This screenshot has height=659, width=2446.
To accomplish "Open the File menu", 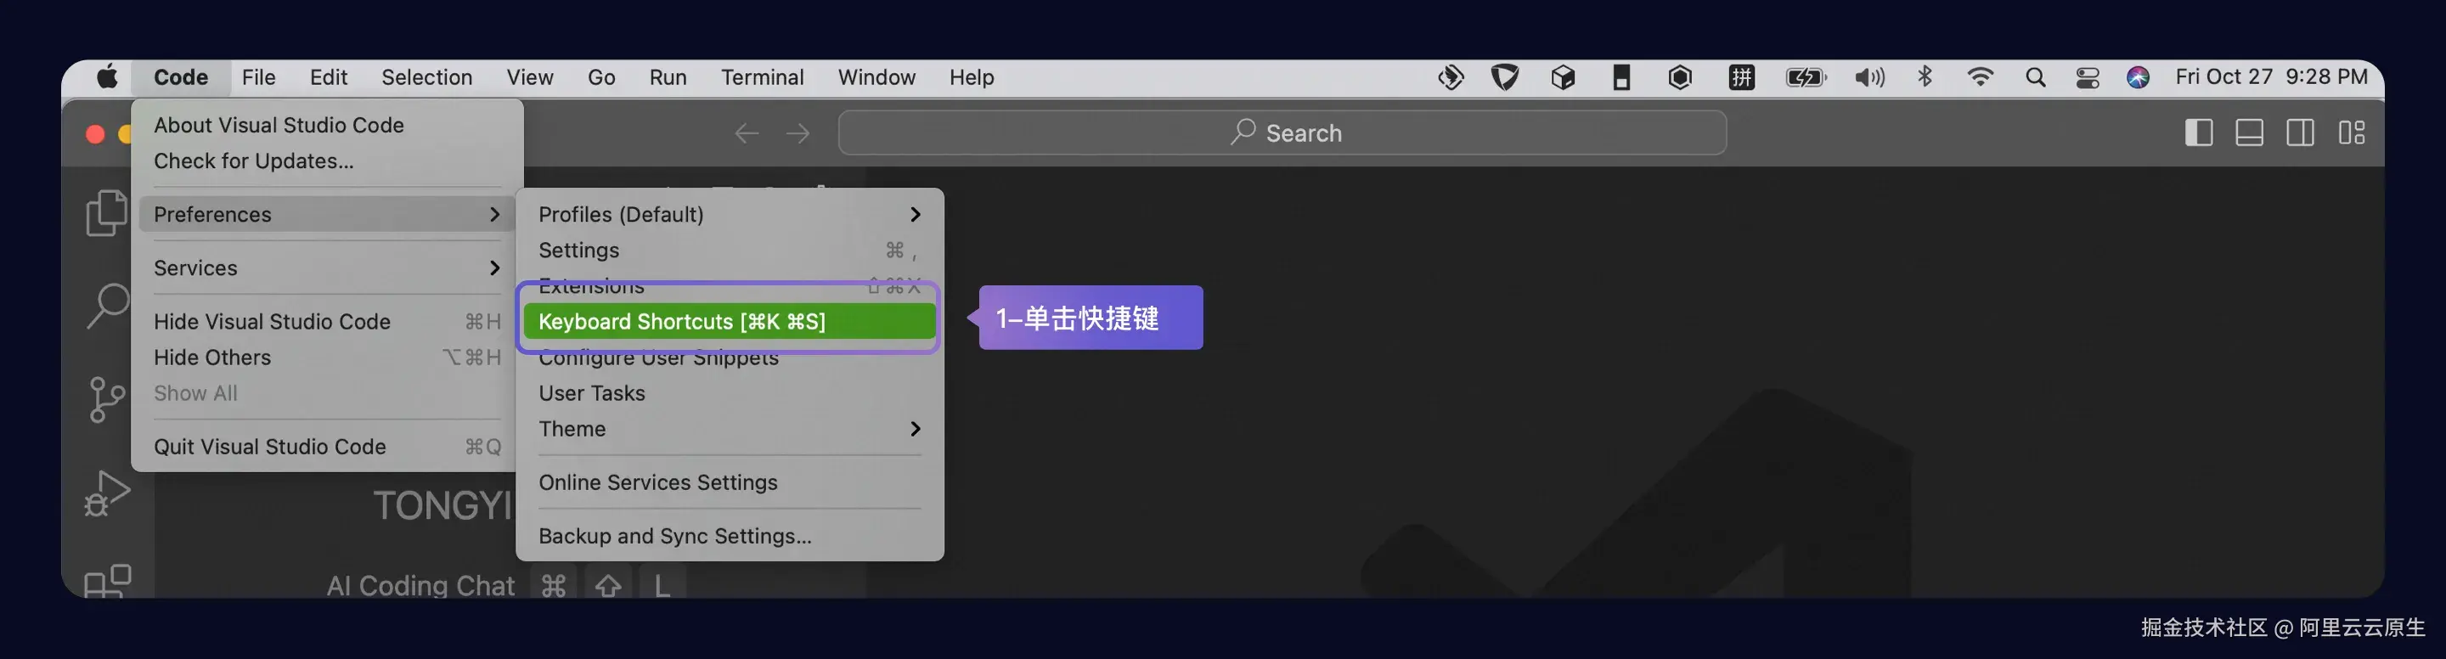I will coord(258,77).
